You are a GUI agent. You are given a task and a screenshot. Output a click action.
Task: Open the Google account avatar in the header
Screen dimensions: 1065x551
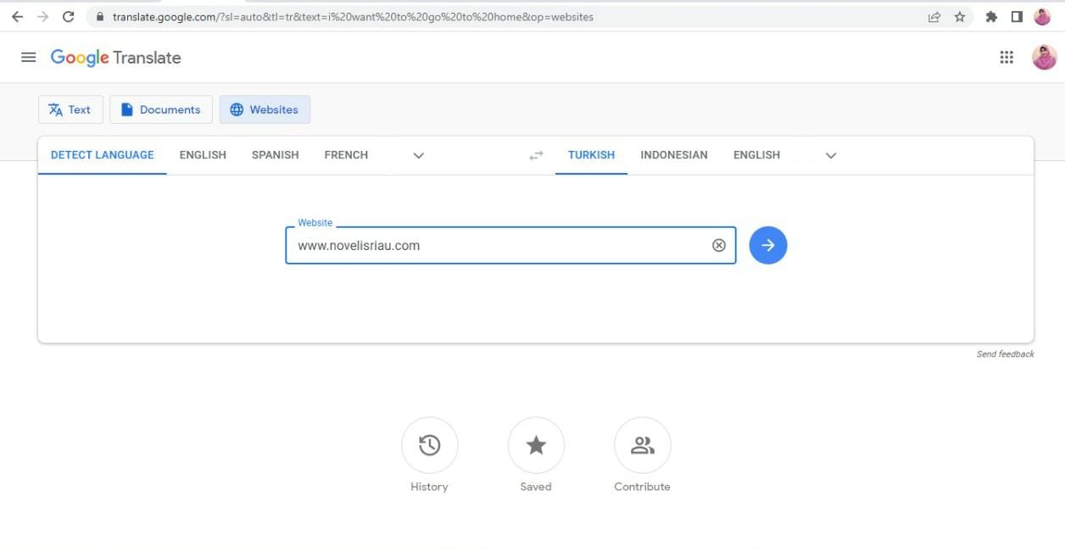1044,58
